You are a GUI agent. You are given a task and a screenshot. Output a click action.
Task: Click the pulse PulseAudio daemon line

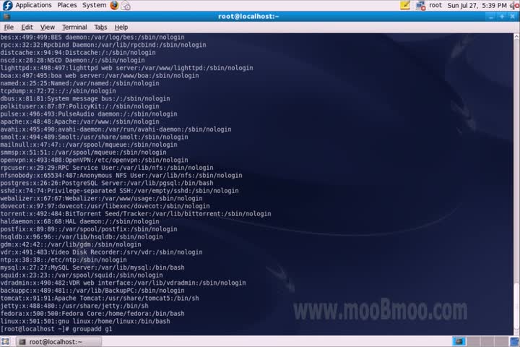(x=89, y=114)
